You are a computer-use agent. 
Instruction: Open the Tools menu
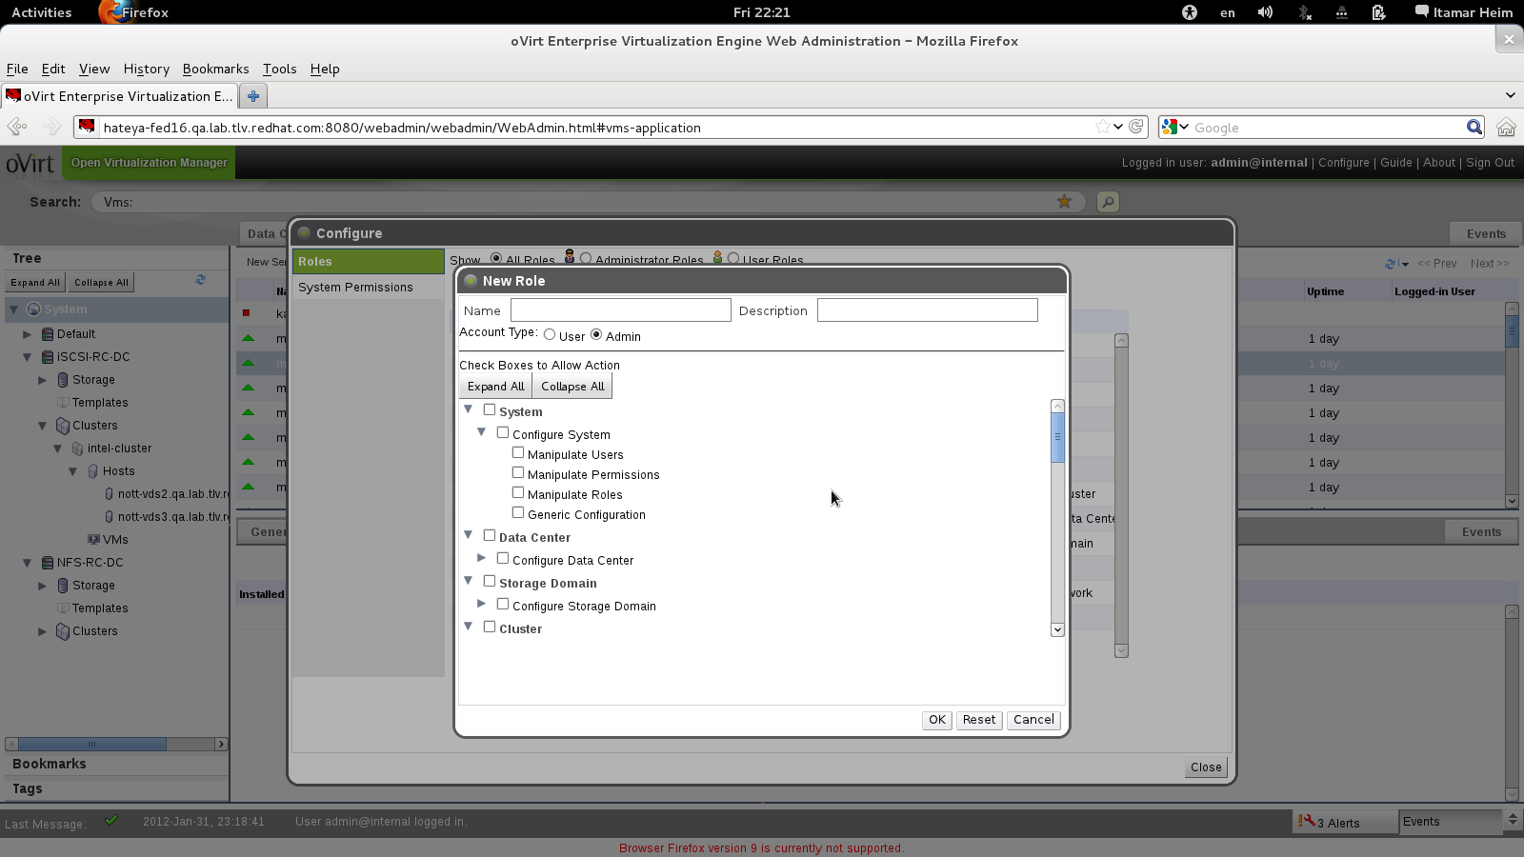coord(279,69)
